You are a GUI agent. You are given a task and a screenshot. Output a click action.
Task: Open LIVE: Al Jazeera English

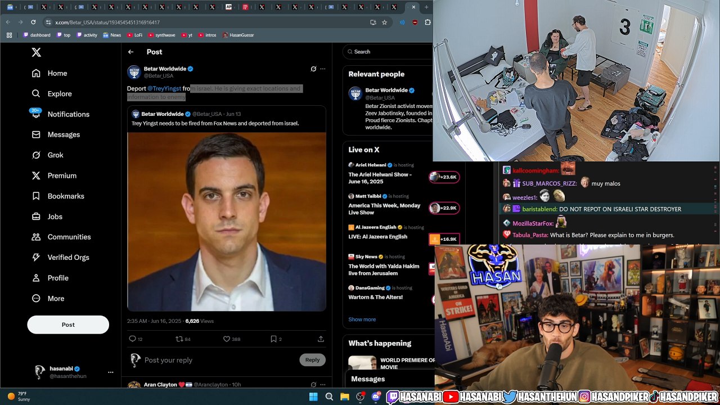click(x=377, y=237)
